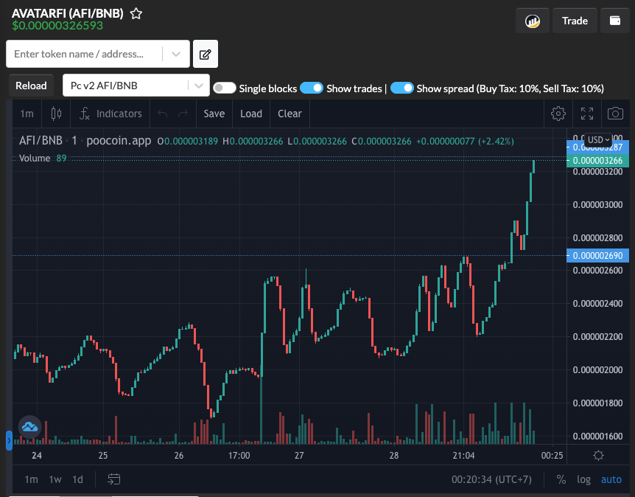
Task: Open chart settings gear
Action: click(x=558, y=114)
